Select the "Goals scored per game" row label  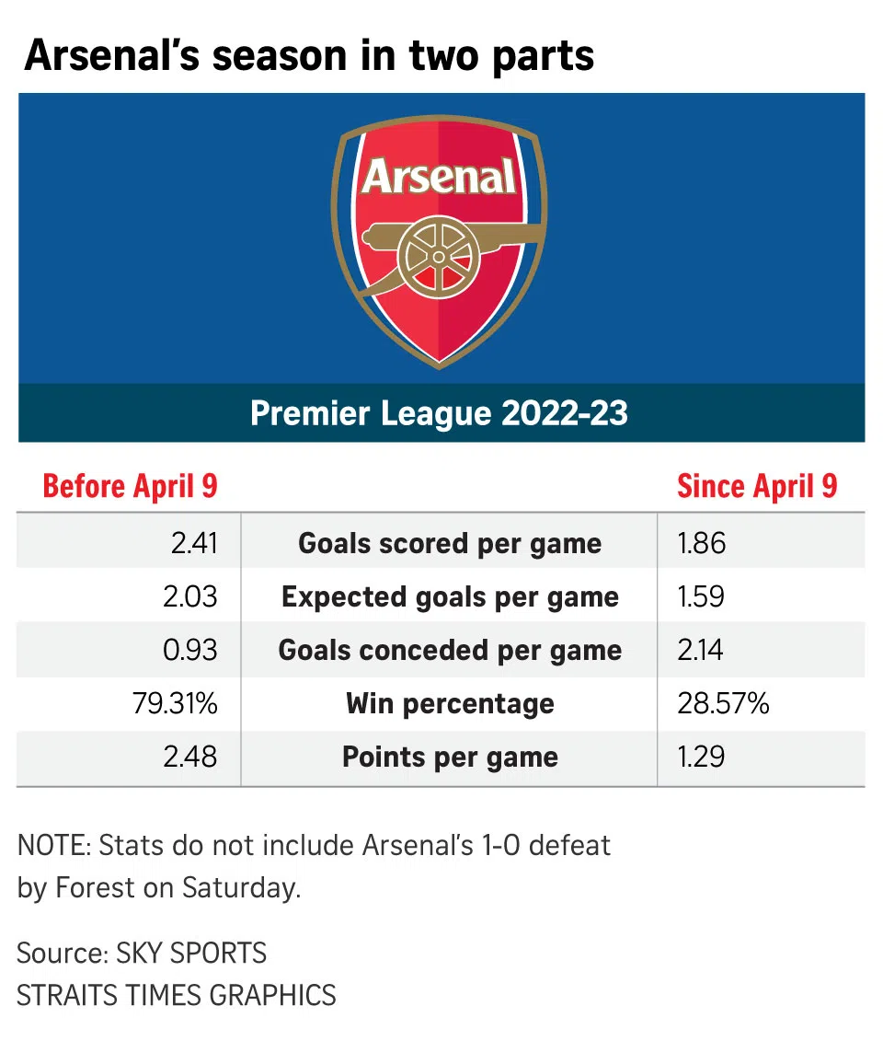[450, 543]
